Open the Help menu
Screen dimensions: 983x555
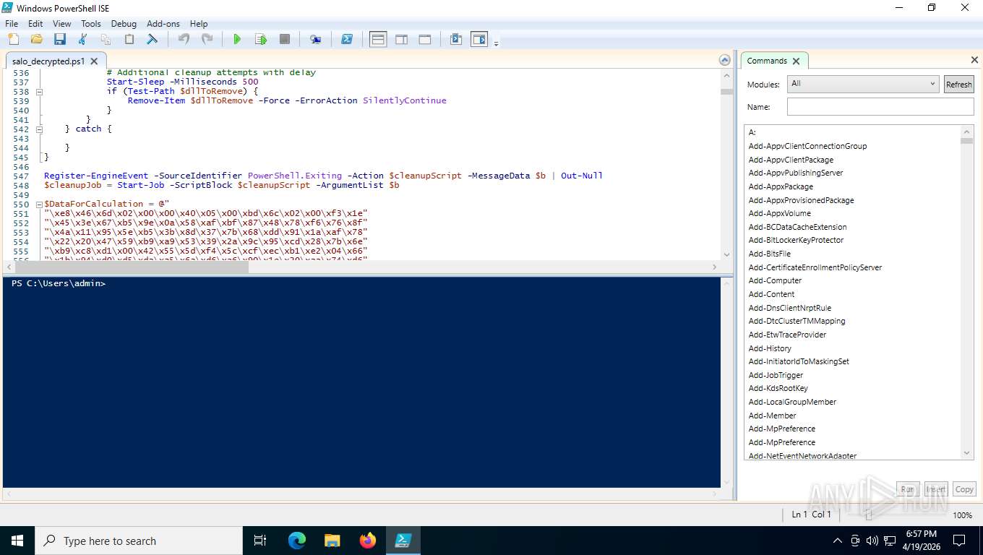pos(199,23)
